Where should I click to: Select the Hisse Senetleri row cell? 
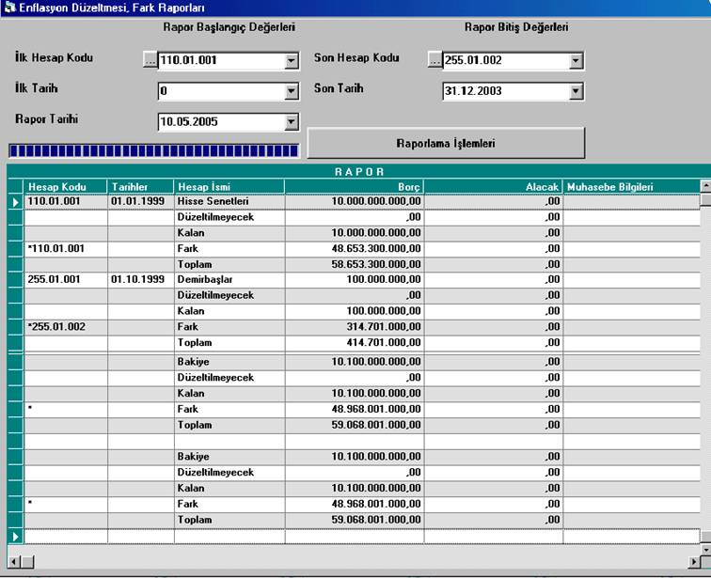tap(229, 201)
